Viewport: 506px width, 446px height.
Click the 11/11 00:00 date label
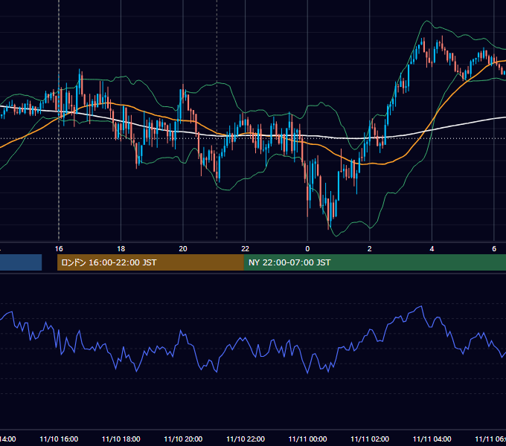click(307, 439)
